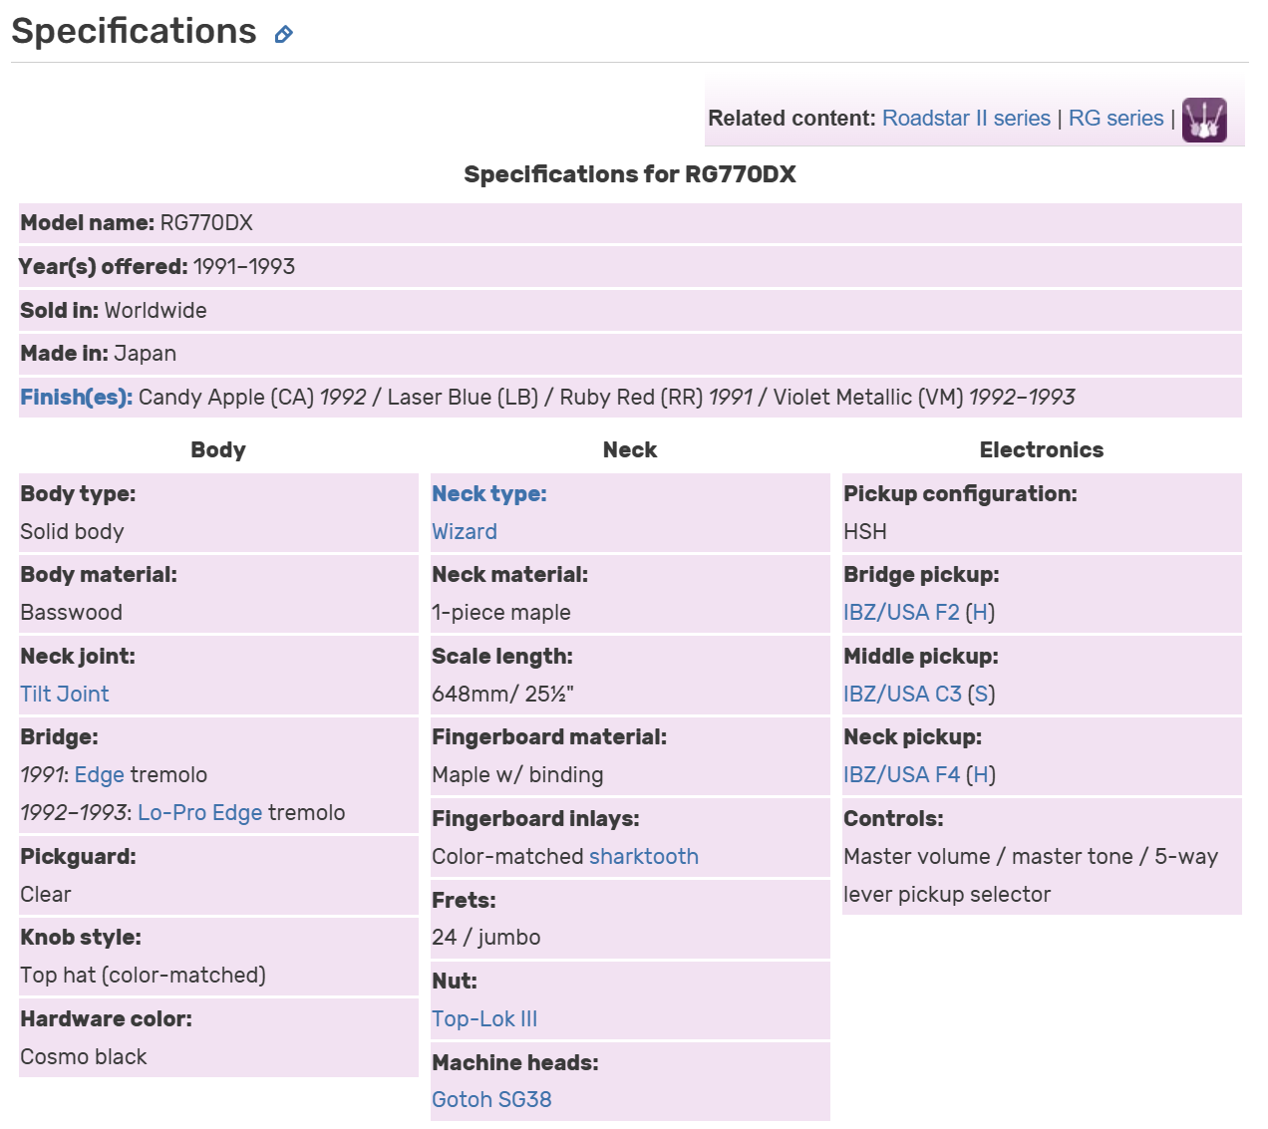The height and width of the screenshot is (1129, 1268).
Task: Open the Tilt Joint link
Action: (x=65, y=695)
